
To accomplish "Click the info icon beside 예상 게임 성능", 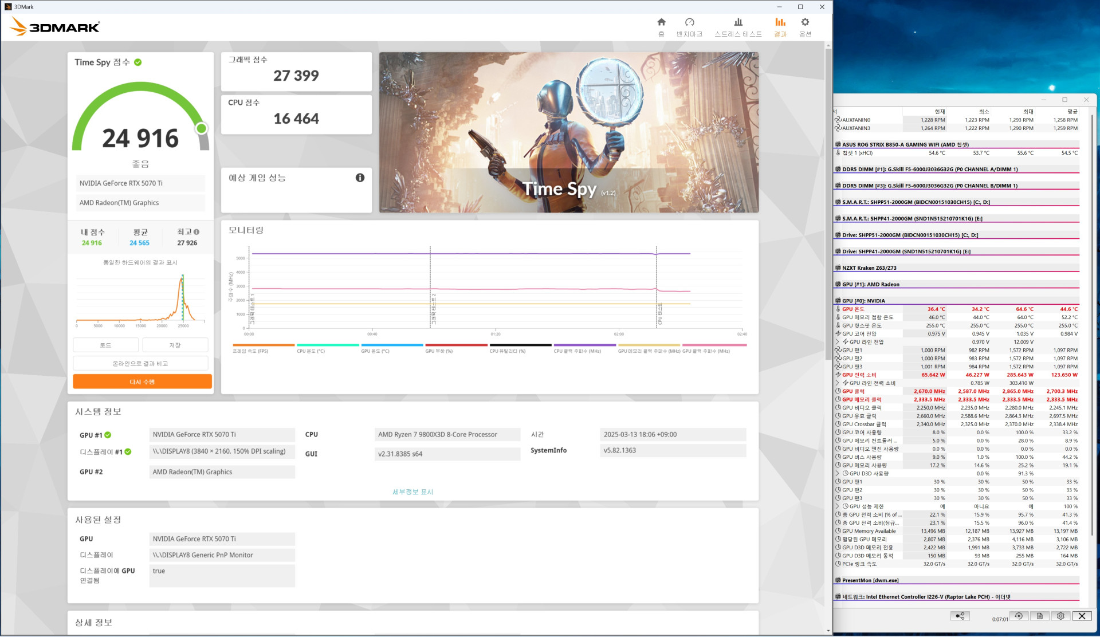I will (x=360, y=178).
